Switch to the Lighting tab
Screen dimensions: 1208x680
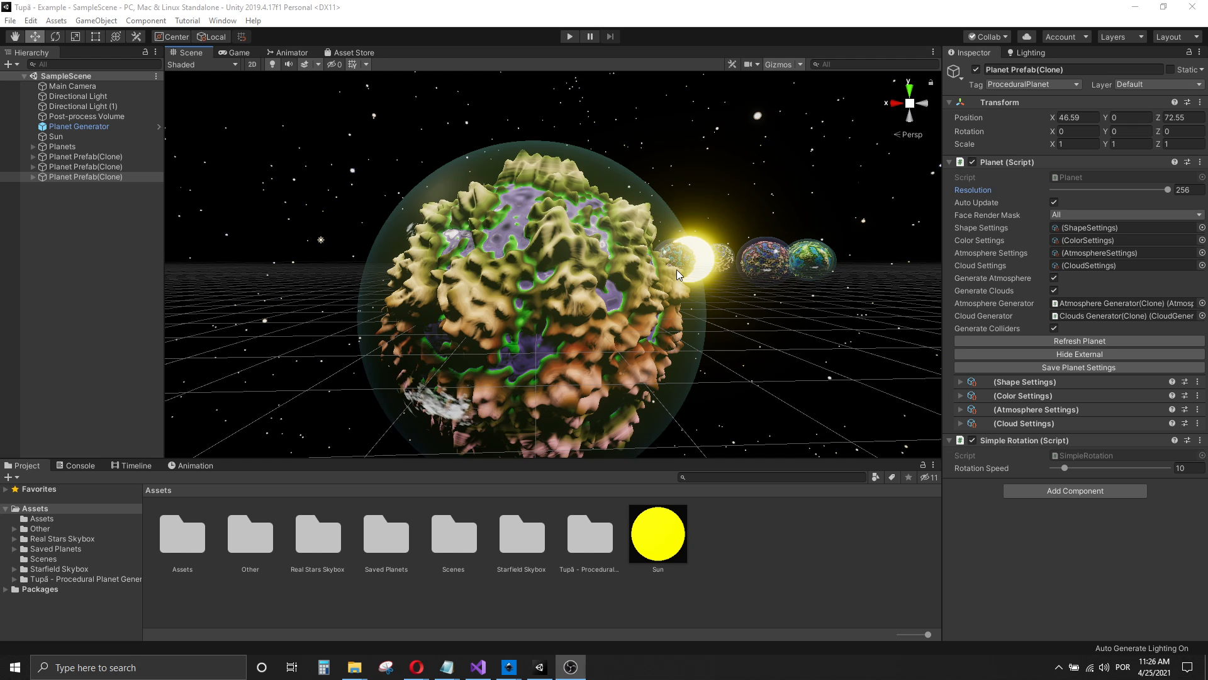coord(1026,52)
